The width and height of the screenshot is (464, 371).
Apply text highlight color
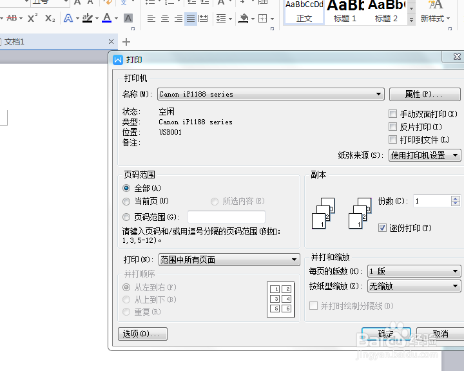click(x=88, y=18)
